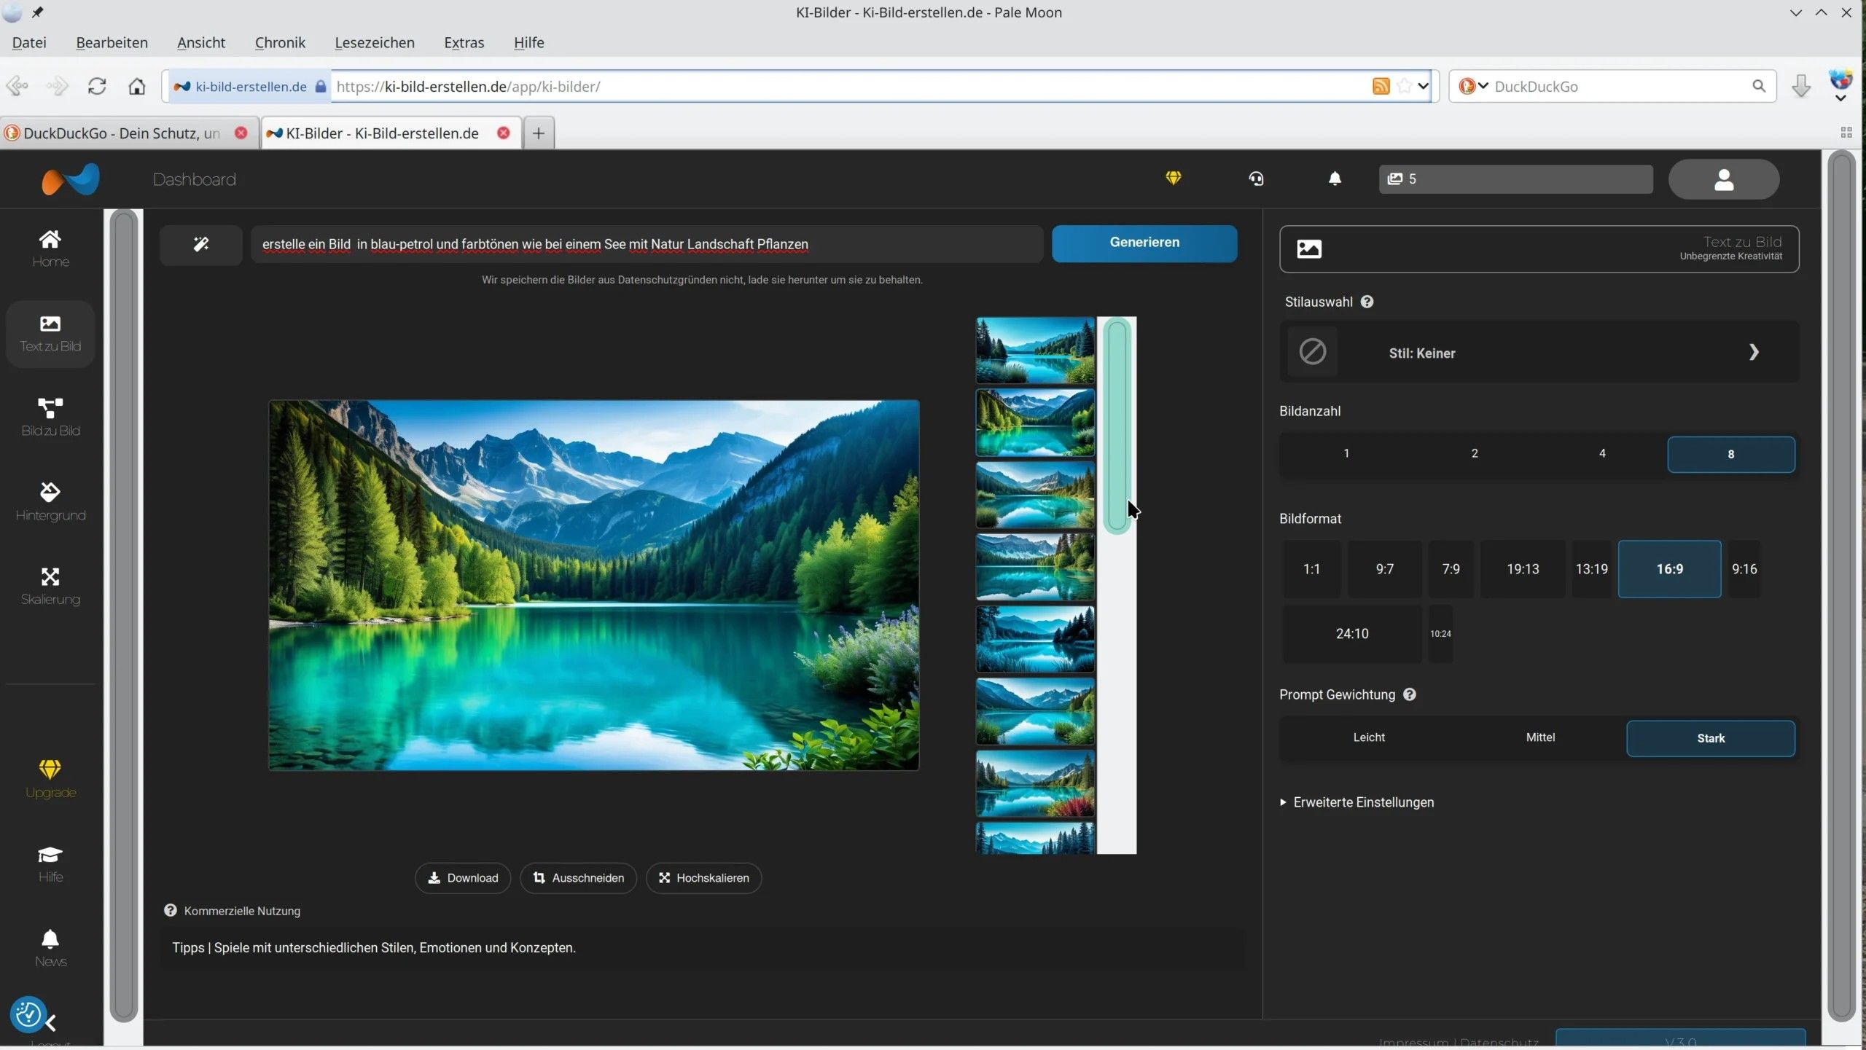Set Bildanzahl to 4
The height and width of the screenshot is (1050, 1866).
(x=1602, y=453)
